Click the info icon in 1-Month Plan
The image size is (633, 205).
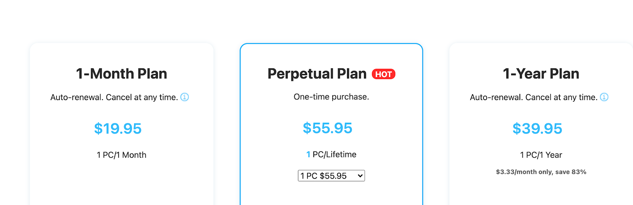[185, 97]
